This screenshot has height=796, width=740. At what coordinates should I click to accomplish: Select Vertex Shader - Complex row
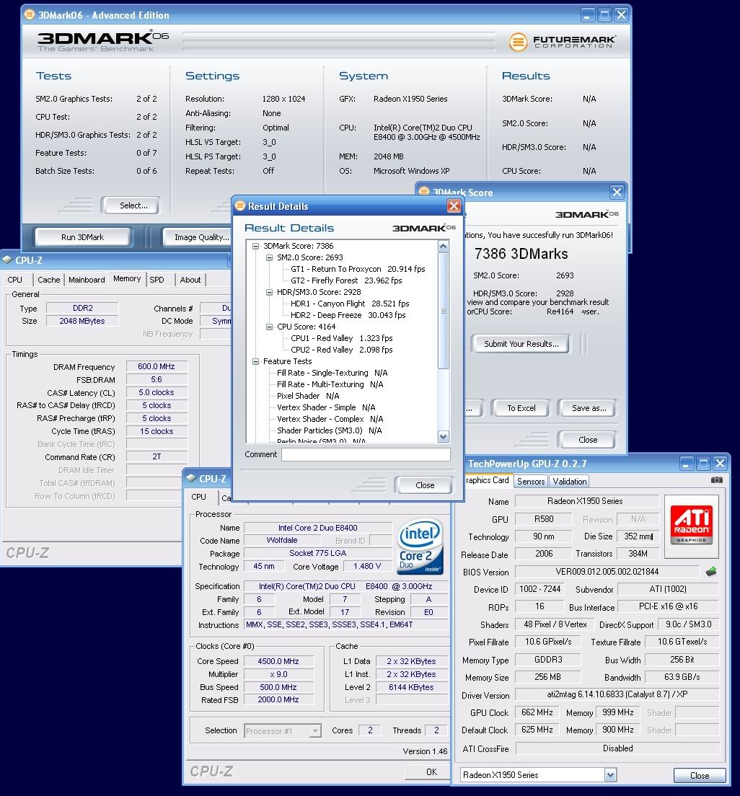330,420
